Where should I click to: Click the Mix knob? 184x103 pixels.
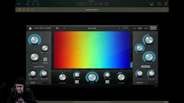149,39
